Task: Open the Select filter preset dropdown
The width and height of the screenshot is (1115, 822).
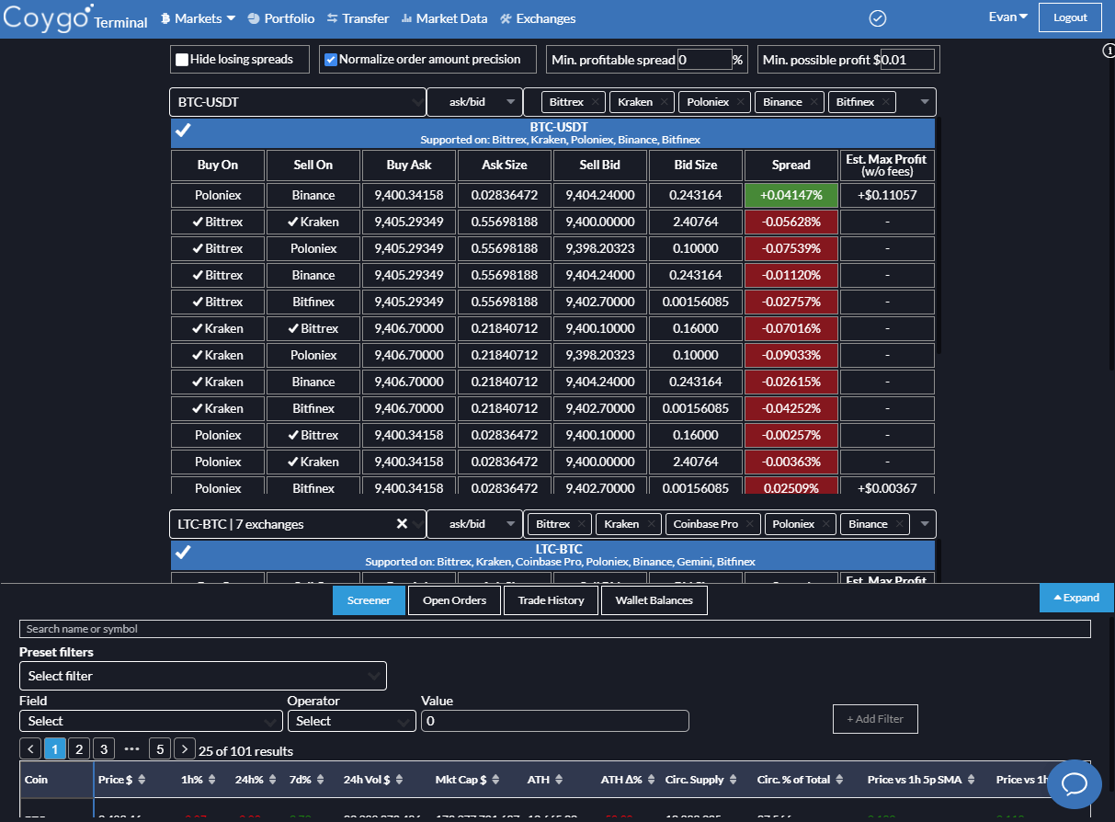Action: [203, 676]
